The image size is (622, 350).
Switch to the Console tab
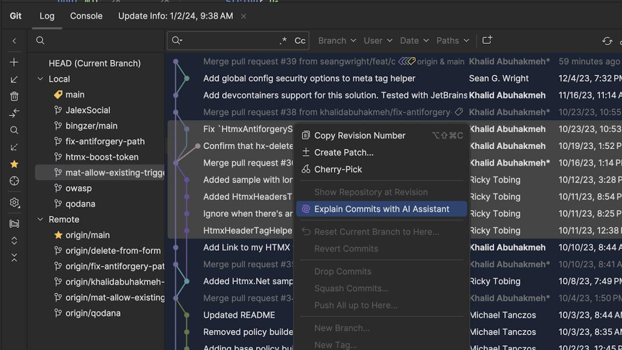[86, 16]
